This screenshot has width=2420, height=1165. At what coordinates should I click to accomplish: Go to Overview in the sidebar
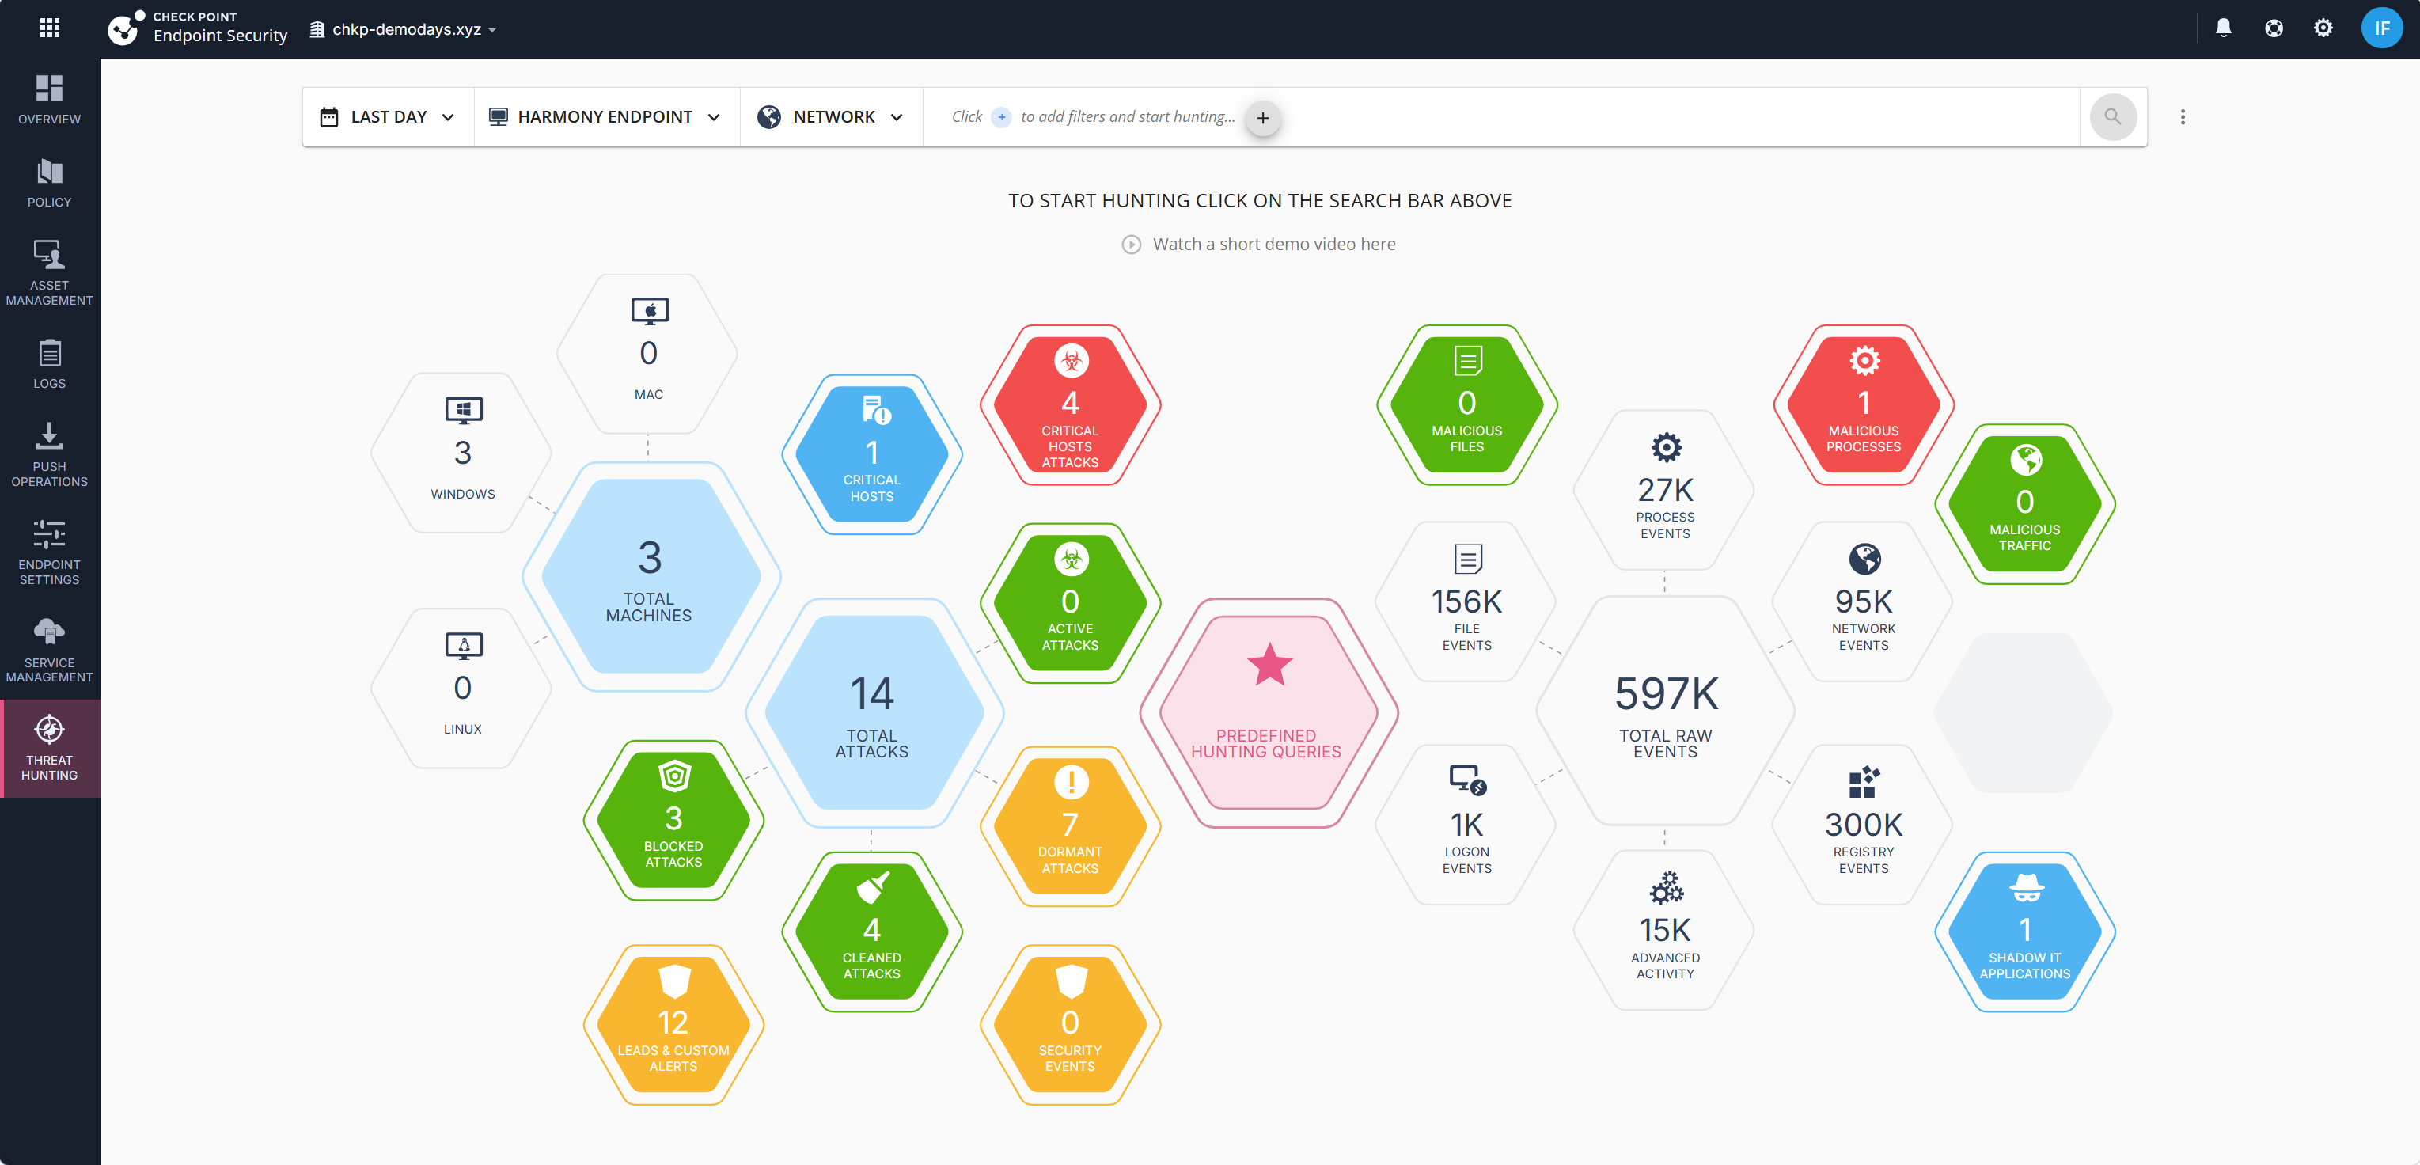pos(50,100)
